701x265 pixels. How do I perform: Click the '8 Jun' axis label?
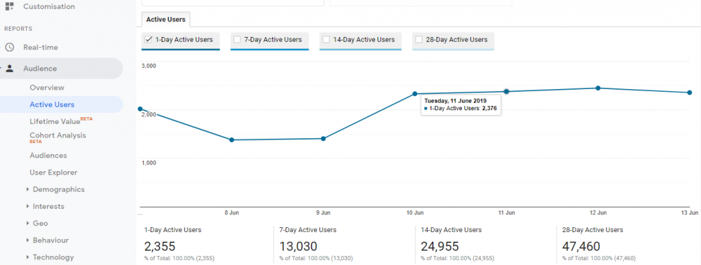pos(231,213)
